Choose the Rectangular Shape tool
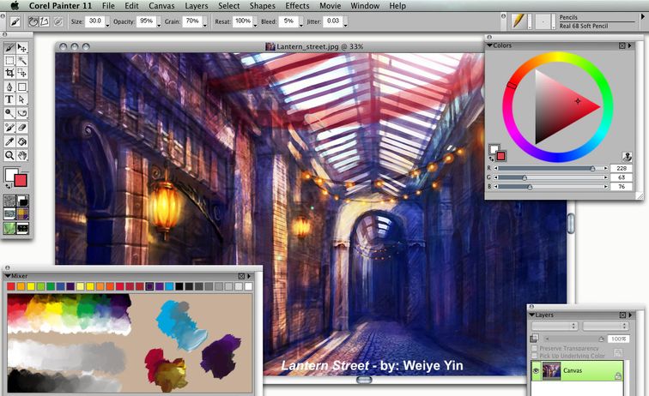649x396 pixels. [22, 87]
